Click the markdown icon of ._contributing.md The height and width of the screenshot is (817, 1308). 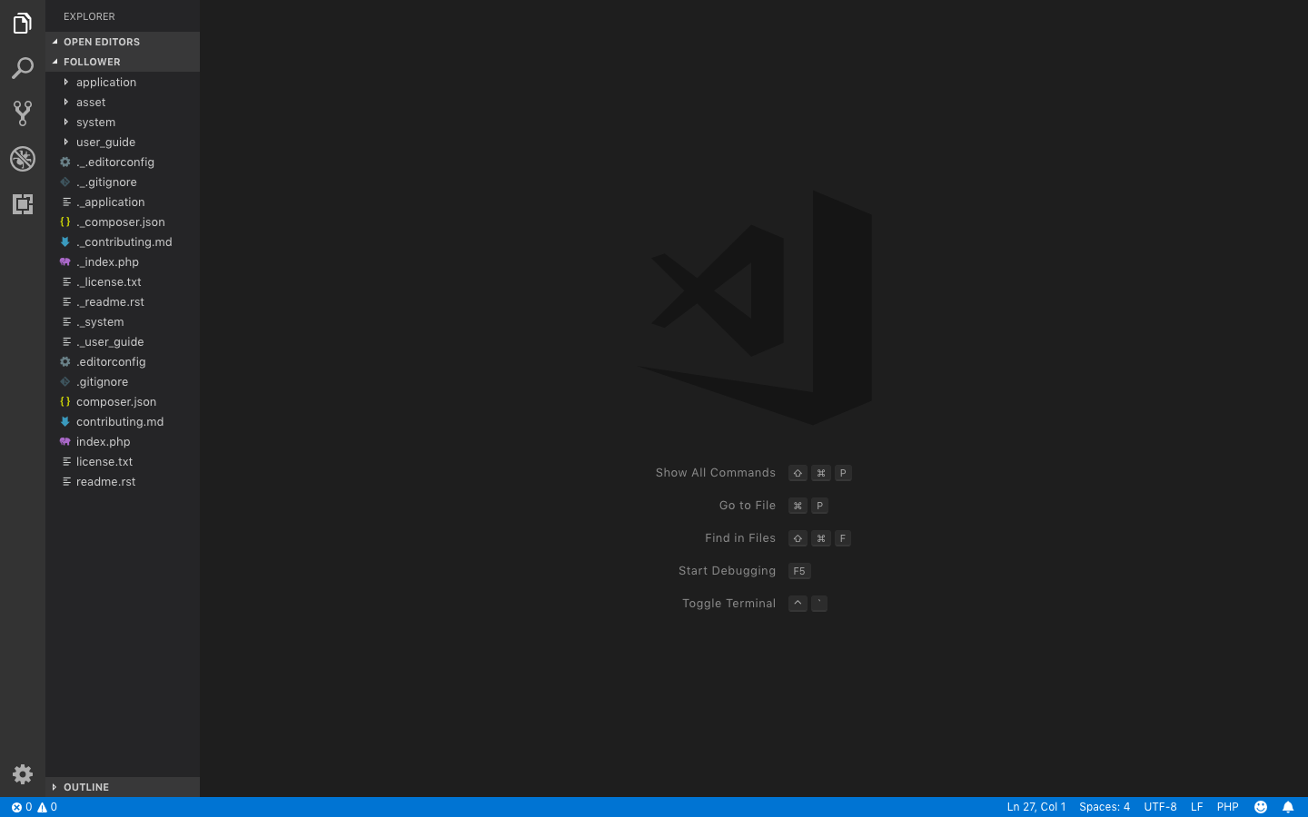tap(65, 242)
